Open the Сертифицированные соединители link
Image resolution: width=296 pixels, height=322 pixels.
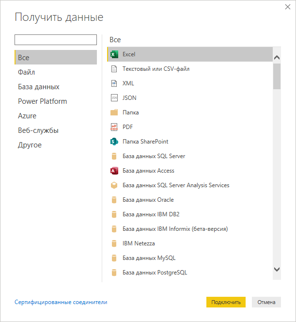click(x=61, y=302)
